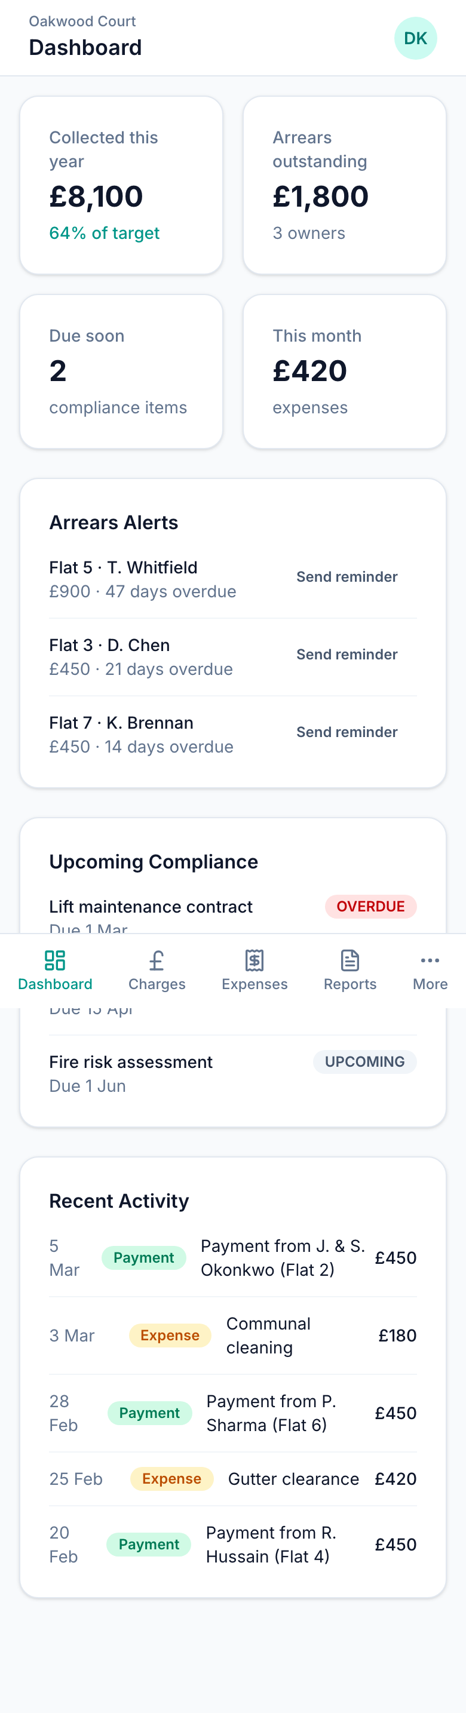Send reminder to T. Whitfield Flat 5
This screenshot has width=466, height=1713.
pos(347,576)
